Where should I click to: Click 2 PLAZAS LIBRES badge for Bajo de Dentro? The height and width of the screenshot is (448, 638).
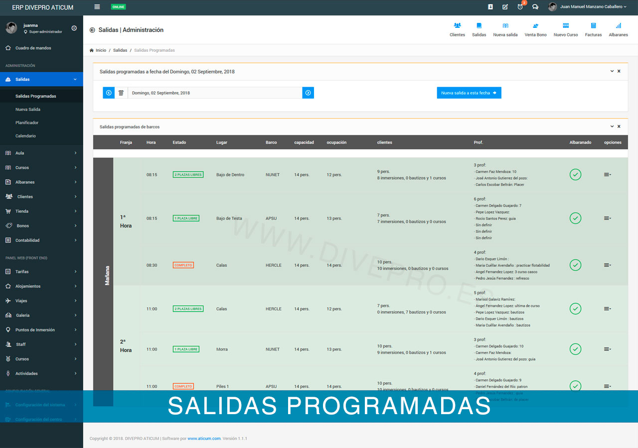pyautogui.click(x=188, y=175)
